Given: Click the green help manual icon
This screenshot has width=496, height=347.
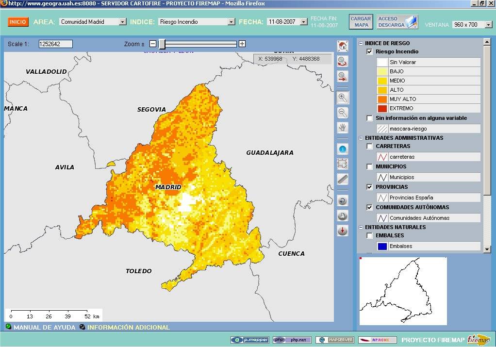Looking at the screenshot, I should coord(9,327).
